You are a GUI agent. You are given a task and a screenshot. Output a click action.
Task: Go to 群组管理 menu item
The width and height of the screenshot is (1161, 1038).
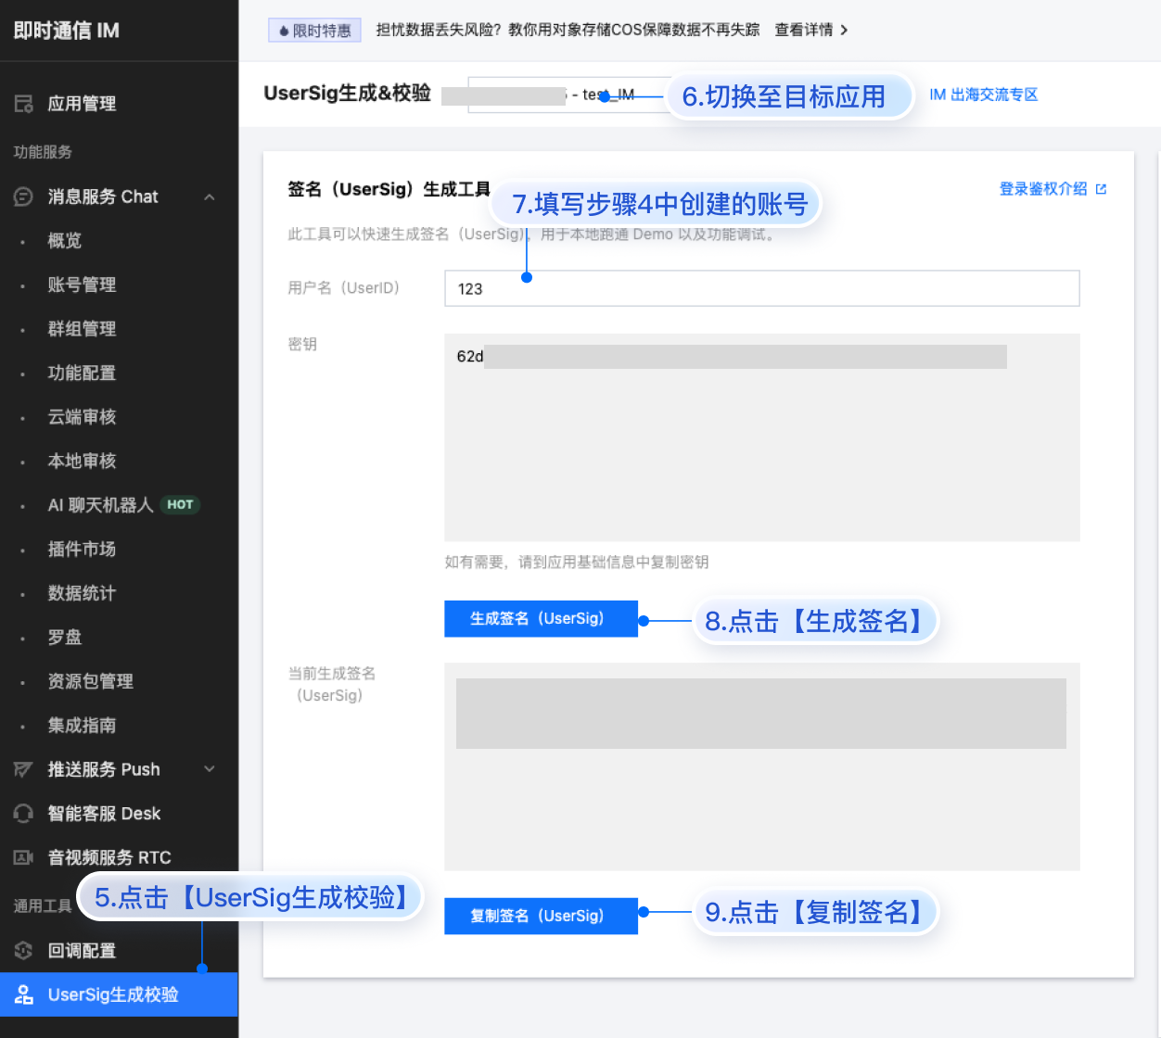click(82, 329)
